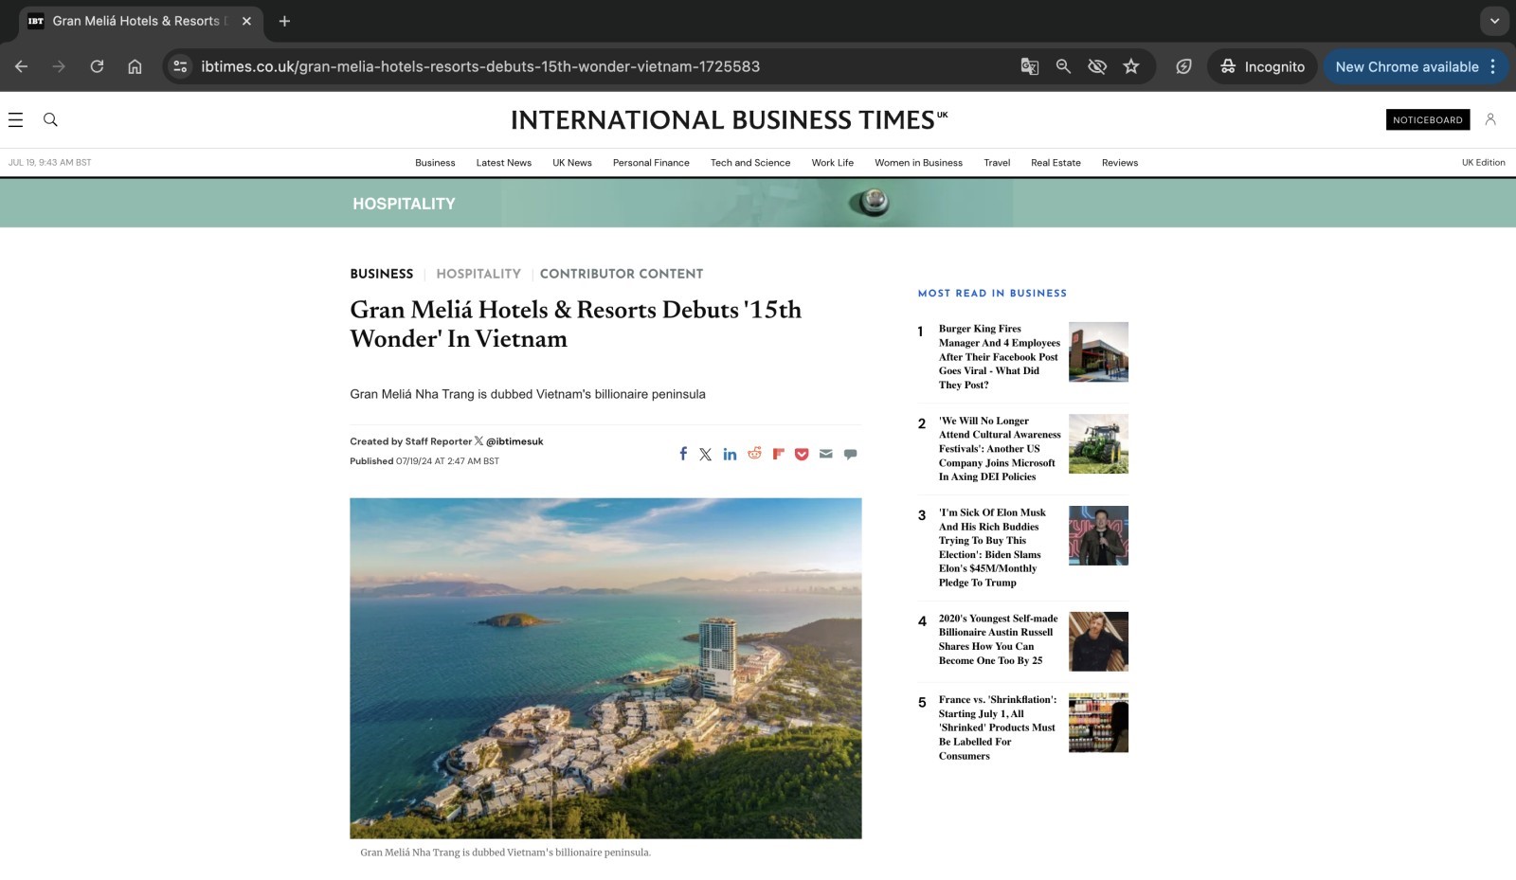Open the UK Edition selector
This screenshot has height=880, width=1516.
tap(1484, 162)
